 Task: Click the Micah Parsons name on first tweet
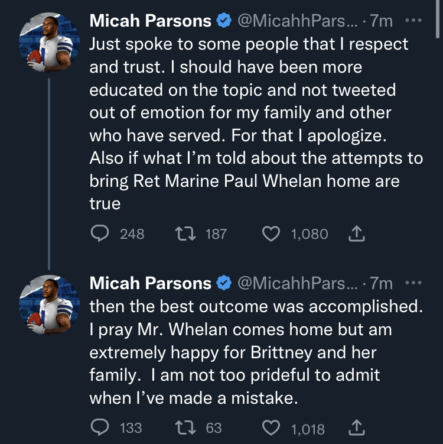coord(150,21)
